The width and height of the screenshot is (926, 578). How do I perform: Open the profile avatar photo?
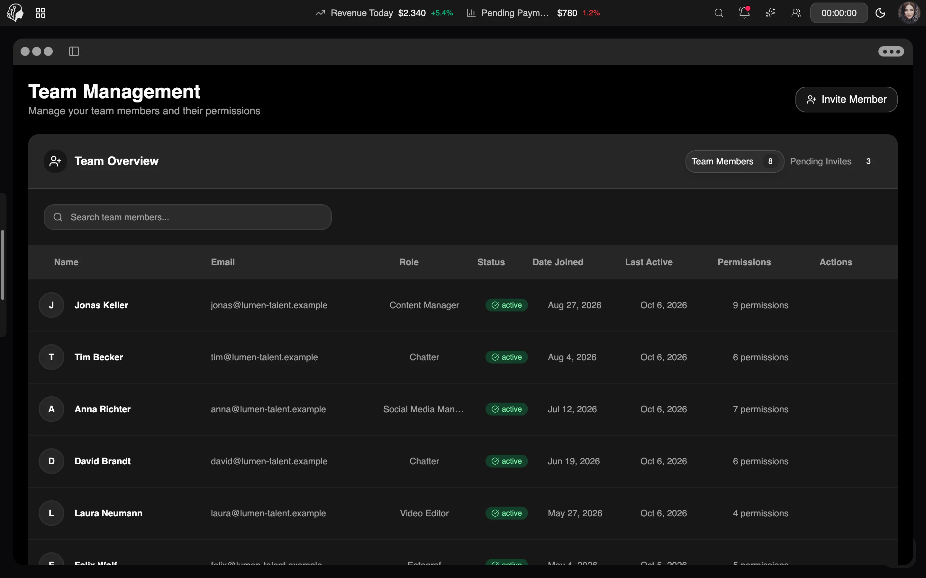tap(909, 13)
